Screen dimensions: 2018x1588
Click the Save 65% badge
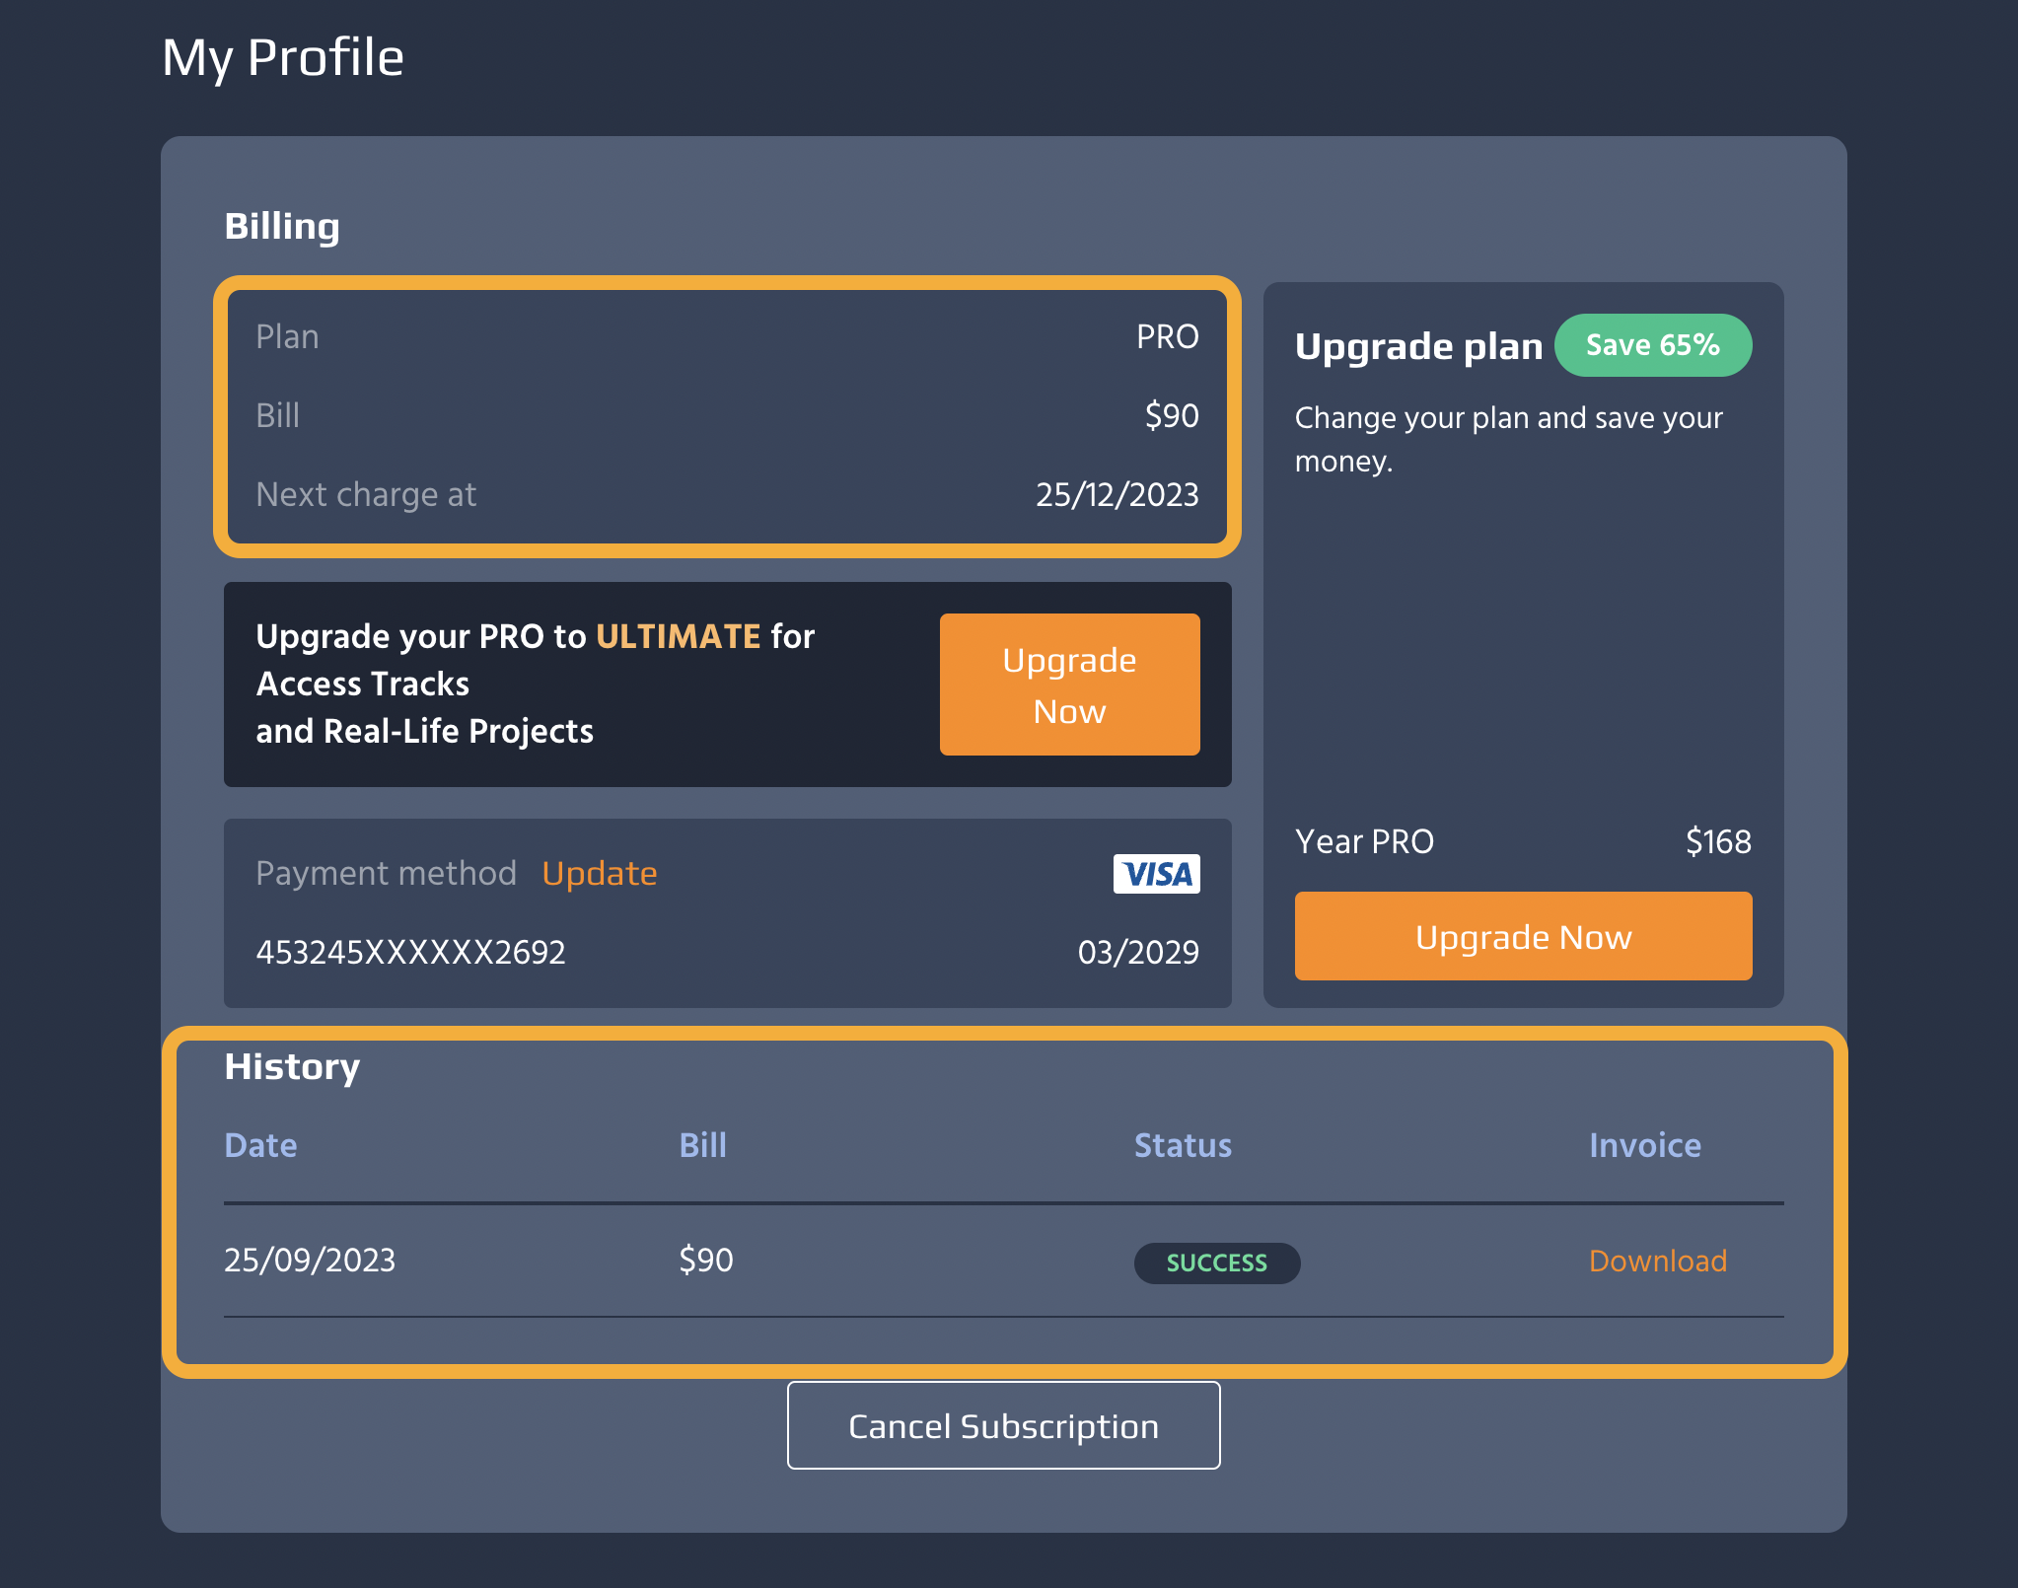1652,345
